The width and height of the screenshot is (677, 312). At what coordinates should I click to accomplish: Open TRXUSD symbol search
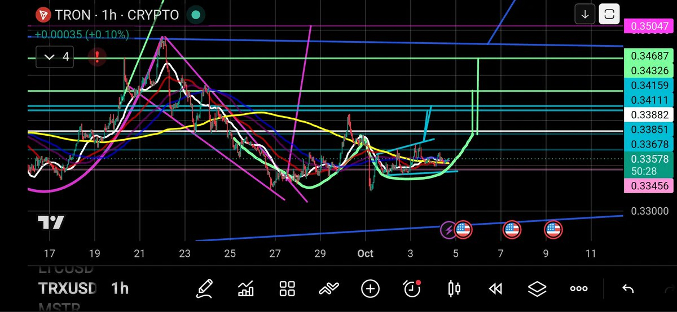pos(68,289)
